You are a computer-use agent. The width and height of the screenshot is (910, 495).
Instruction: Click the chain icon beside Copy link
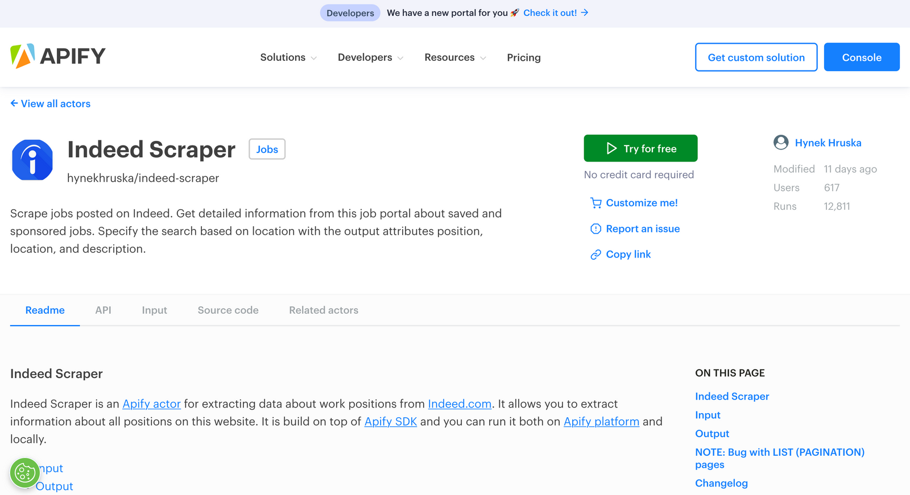[595, 254]
